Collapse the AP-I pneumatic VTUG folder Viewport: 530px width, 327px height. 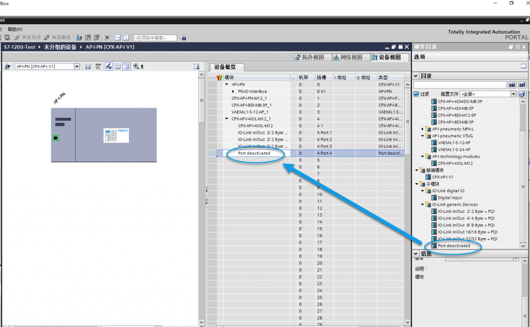point(422,136)
